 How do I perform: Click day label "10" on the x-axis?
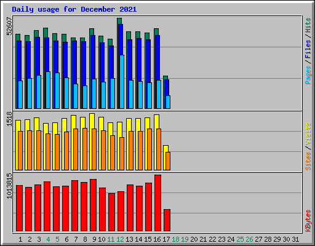click(x=102, y=239)
